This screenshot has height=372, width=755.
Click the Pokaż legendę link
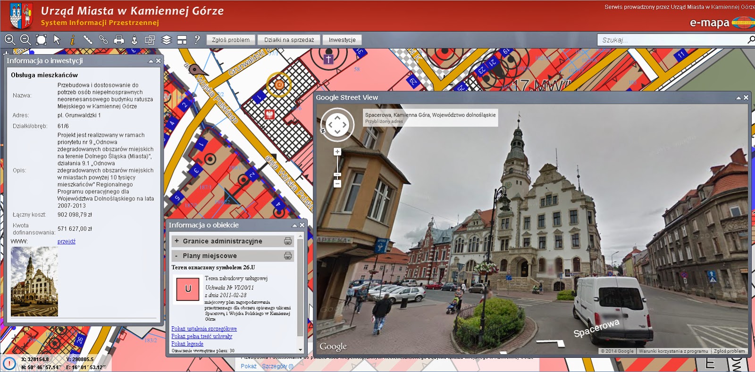187,344
